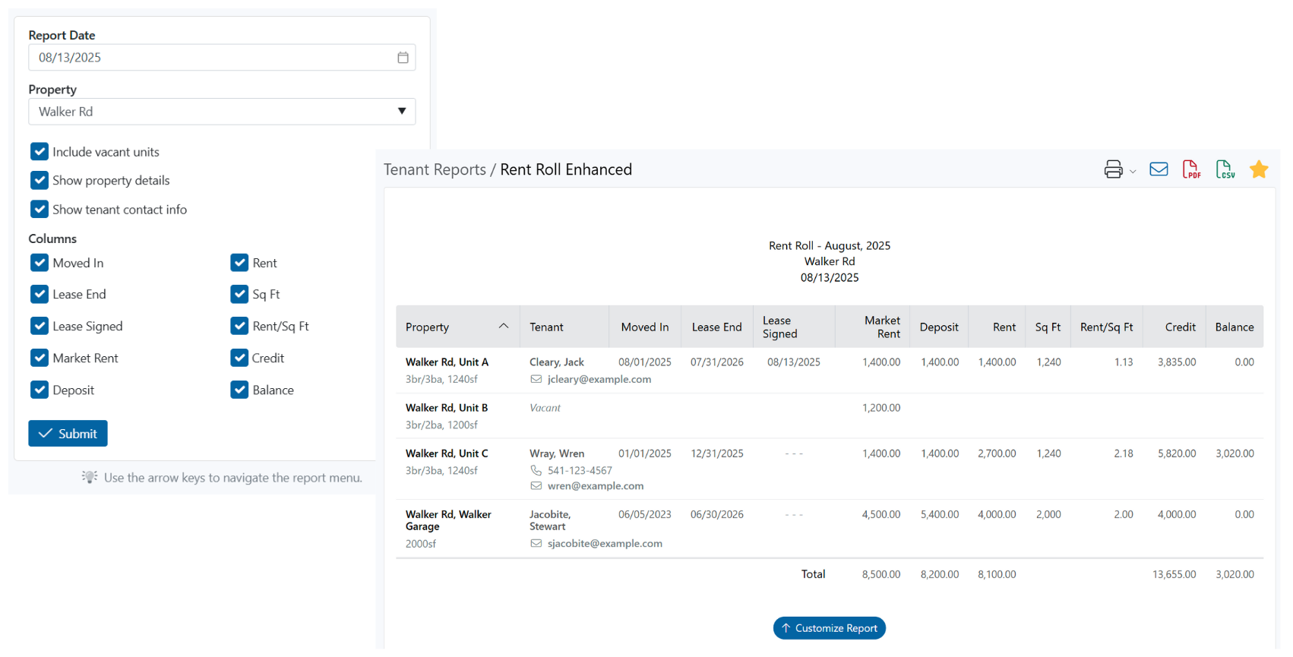
Task: Open the Report Date calendar picker
Action: pyautogui.click(x=403, y=58)
